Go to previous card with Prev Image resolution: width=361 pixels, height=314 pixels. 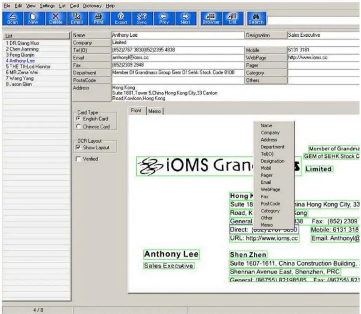click(x=164, y=19)
